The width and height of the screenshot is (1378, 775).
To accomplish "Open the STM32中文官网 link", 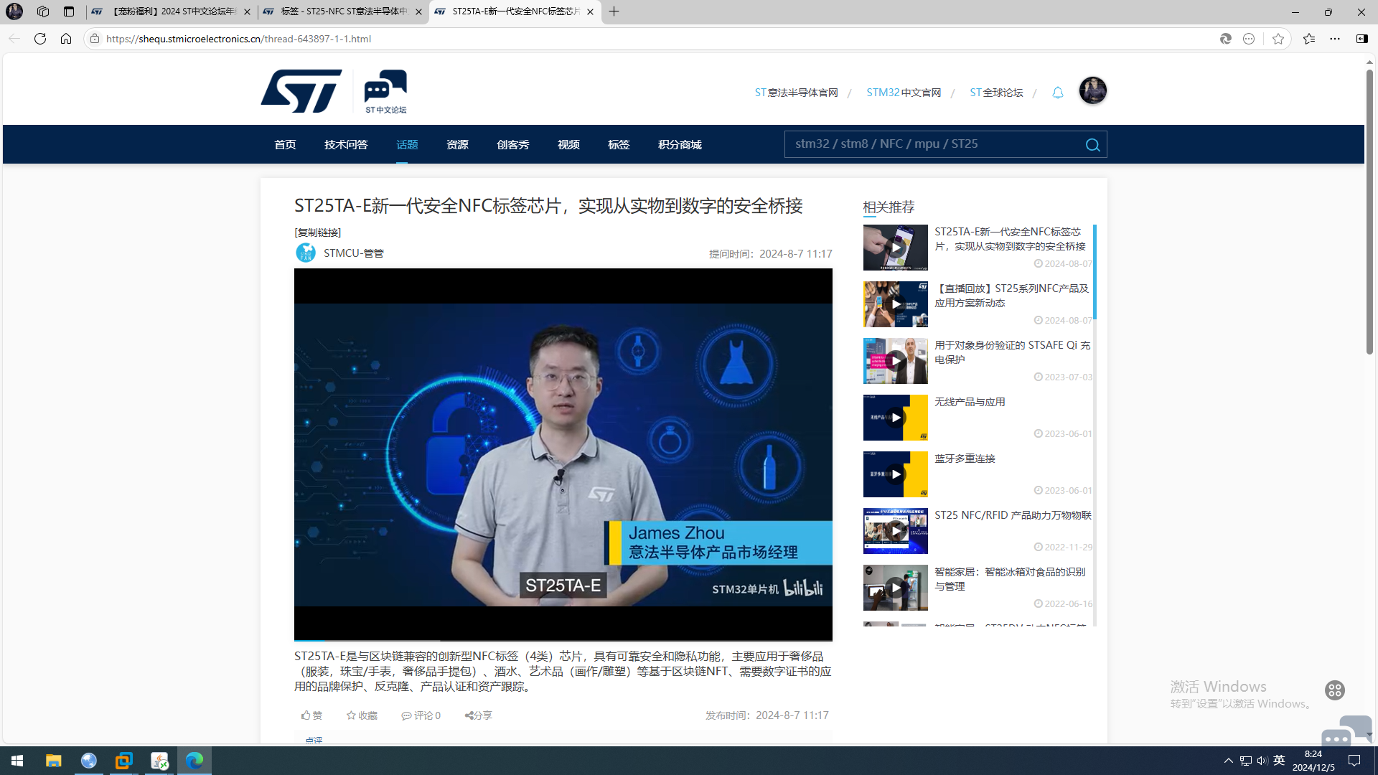I will pyautogui.click(x=904, y=93).
